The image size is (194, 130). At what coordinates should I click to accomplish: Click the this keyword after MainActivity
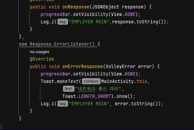click(142, 81)
